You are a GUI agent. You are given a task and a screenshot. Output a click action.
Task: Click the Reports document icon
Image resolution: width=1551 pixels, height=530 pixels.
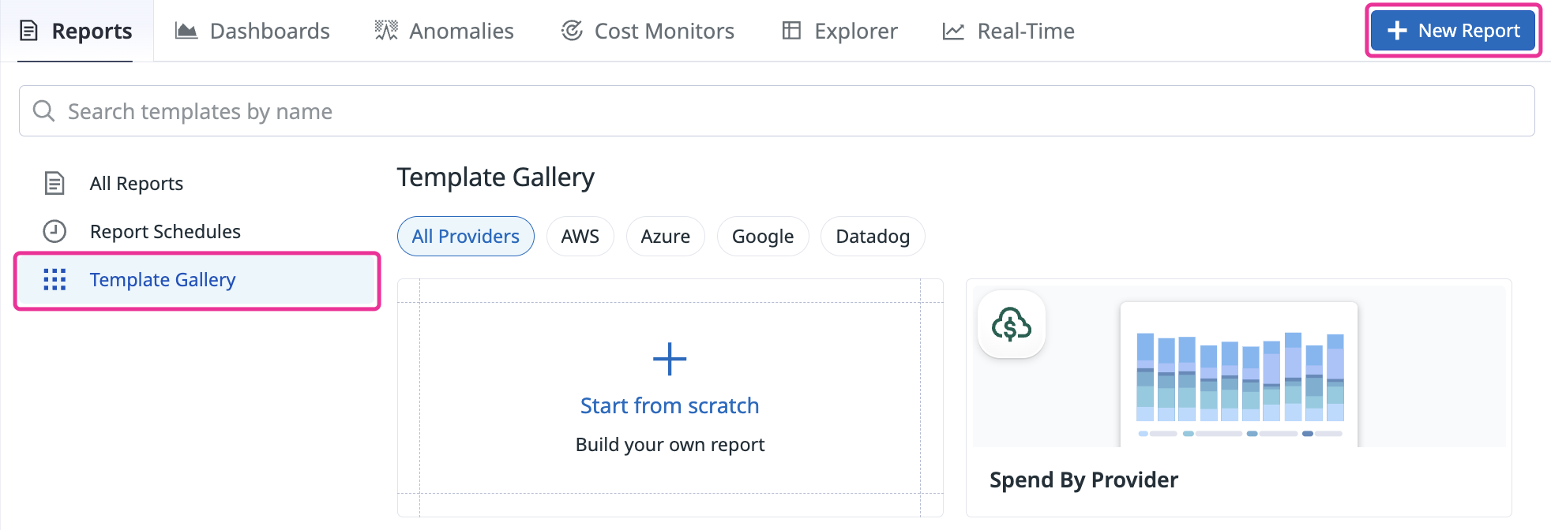[28, 31]
